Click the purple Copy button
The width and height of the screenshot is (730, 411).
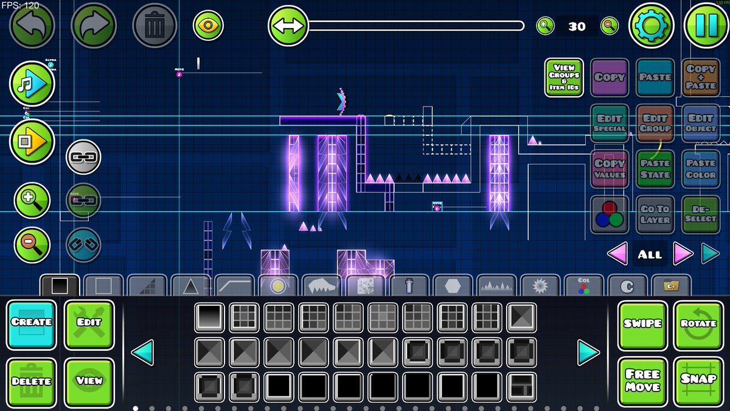tap(610, 77)
